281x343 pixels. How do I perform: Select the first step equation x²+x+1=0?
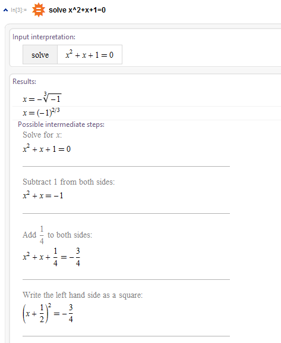[x=47, y=148]
